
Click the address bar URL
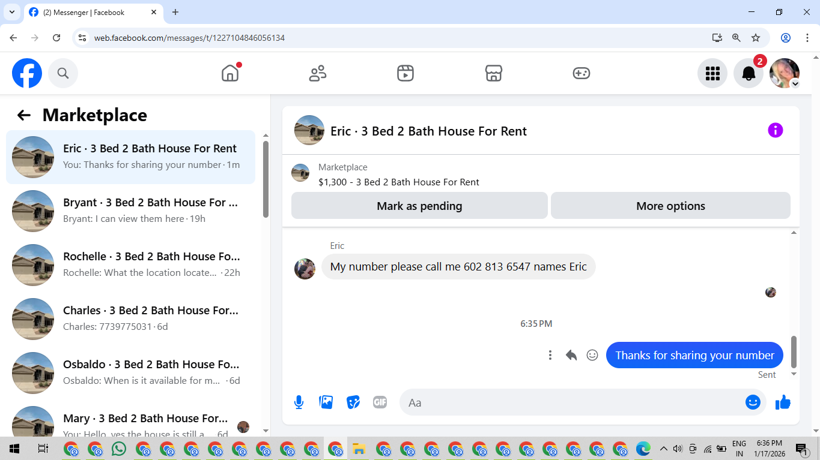[x=189, y=38]
